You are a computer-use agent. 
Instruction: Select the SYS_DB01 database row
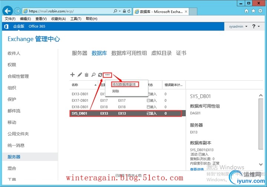[x=128, y=113]
